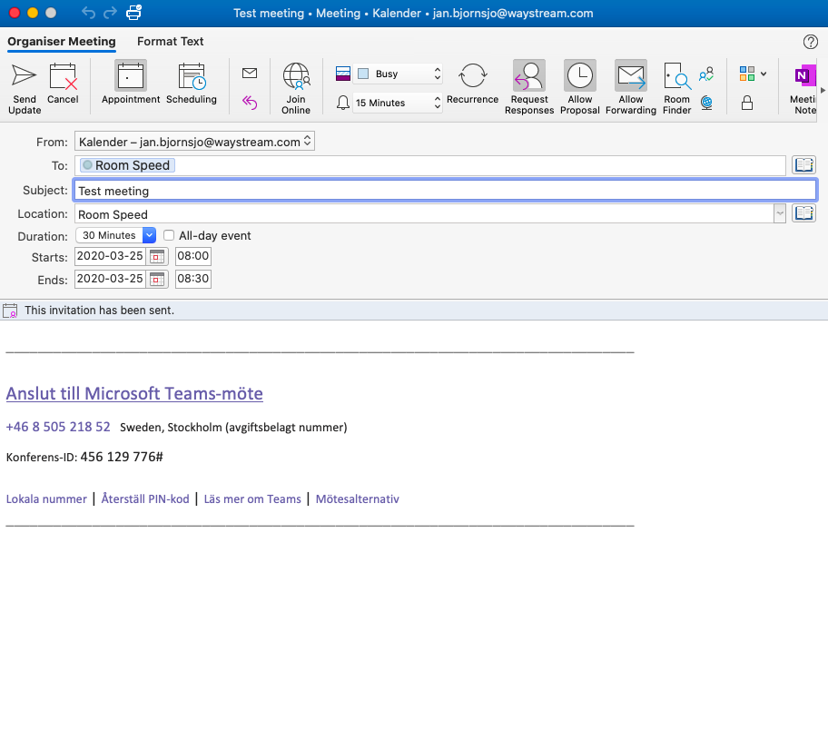
Task: Open the From account dropdown
Action: click(194, 142)
